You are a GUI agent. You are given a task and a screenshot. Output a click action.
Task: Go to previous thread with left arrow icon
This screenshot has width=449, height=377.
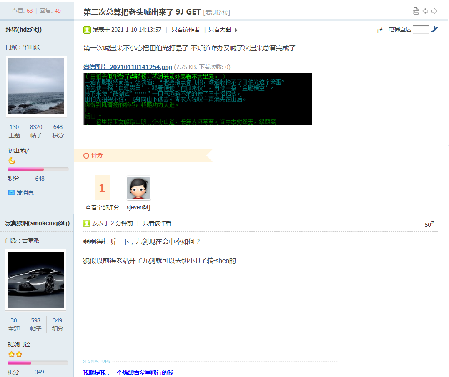[x=425, y=11]
